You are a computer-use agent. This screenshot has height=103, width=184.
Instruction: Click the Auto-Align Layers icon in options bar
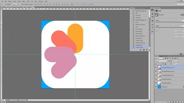[72, 5]
